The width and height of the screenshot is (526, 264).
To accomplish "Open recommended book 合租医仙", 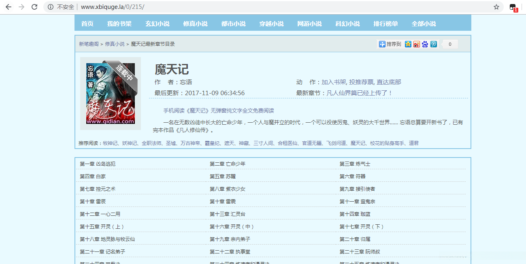I will click(x=287, y=143).
